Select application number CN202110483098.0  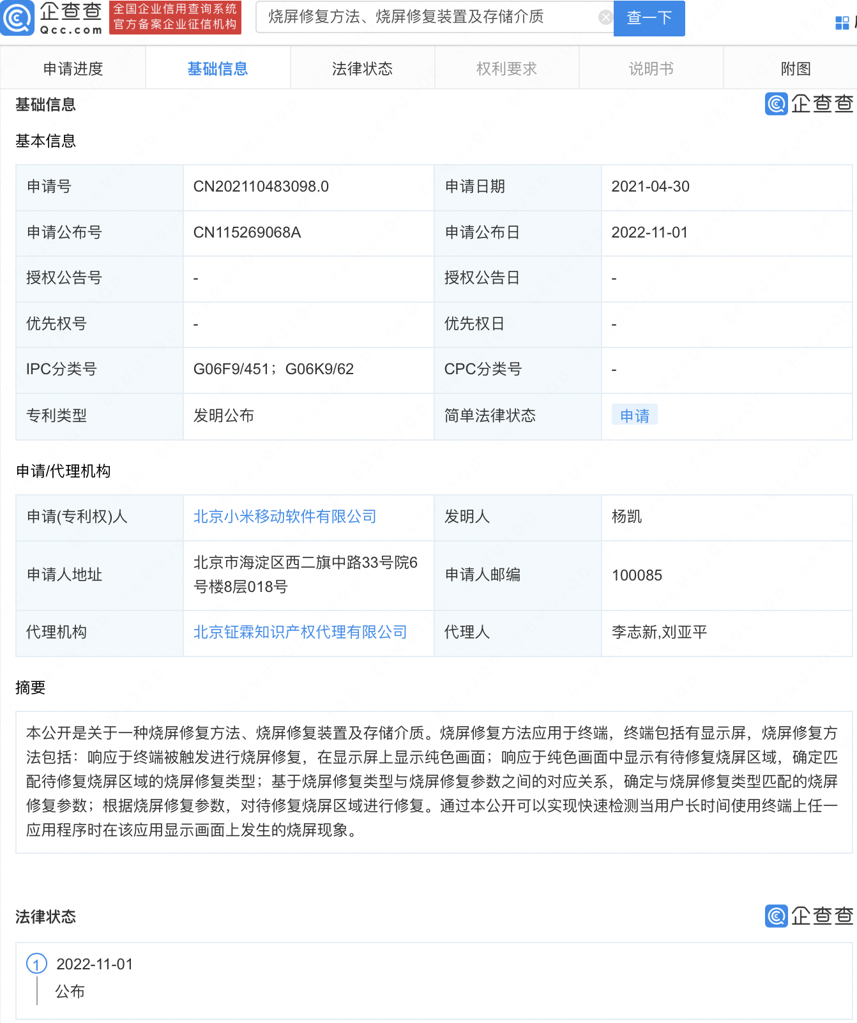[261, 186]
